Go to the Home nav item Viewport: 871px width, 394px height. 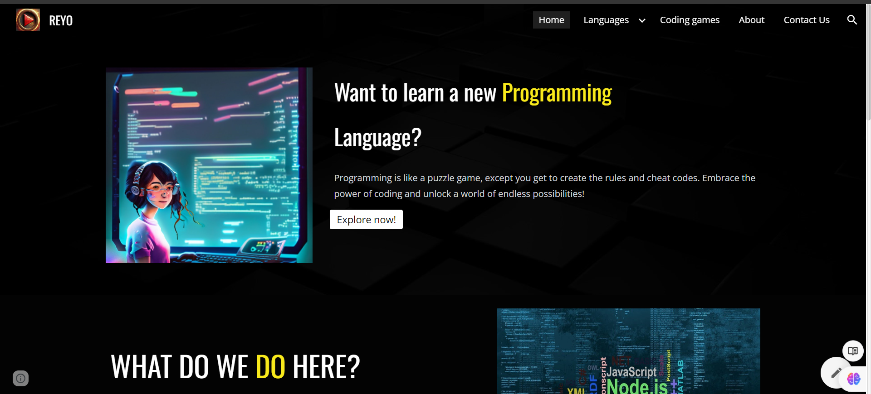[x=551, y=20]
